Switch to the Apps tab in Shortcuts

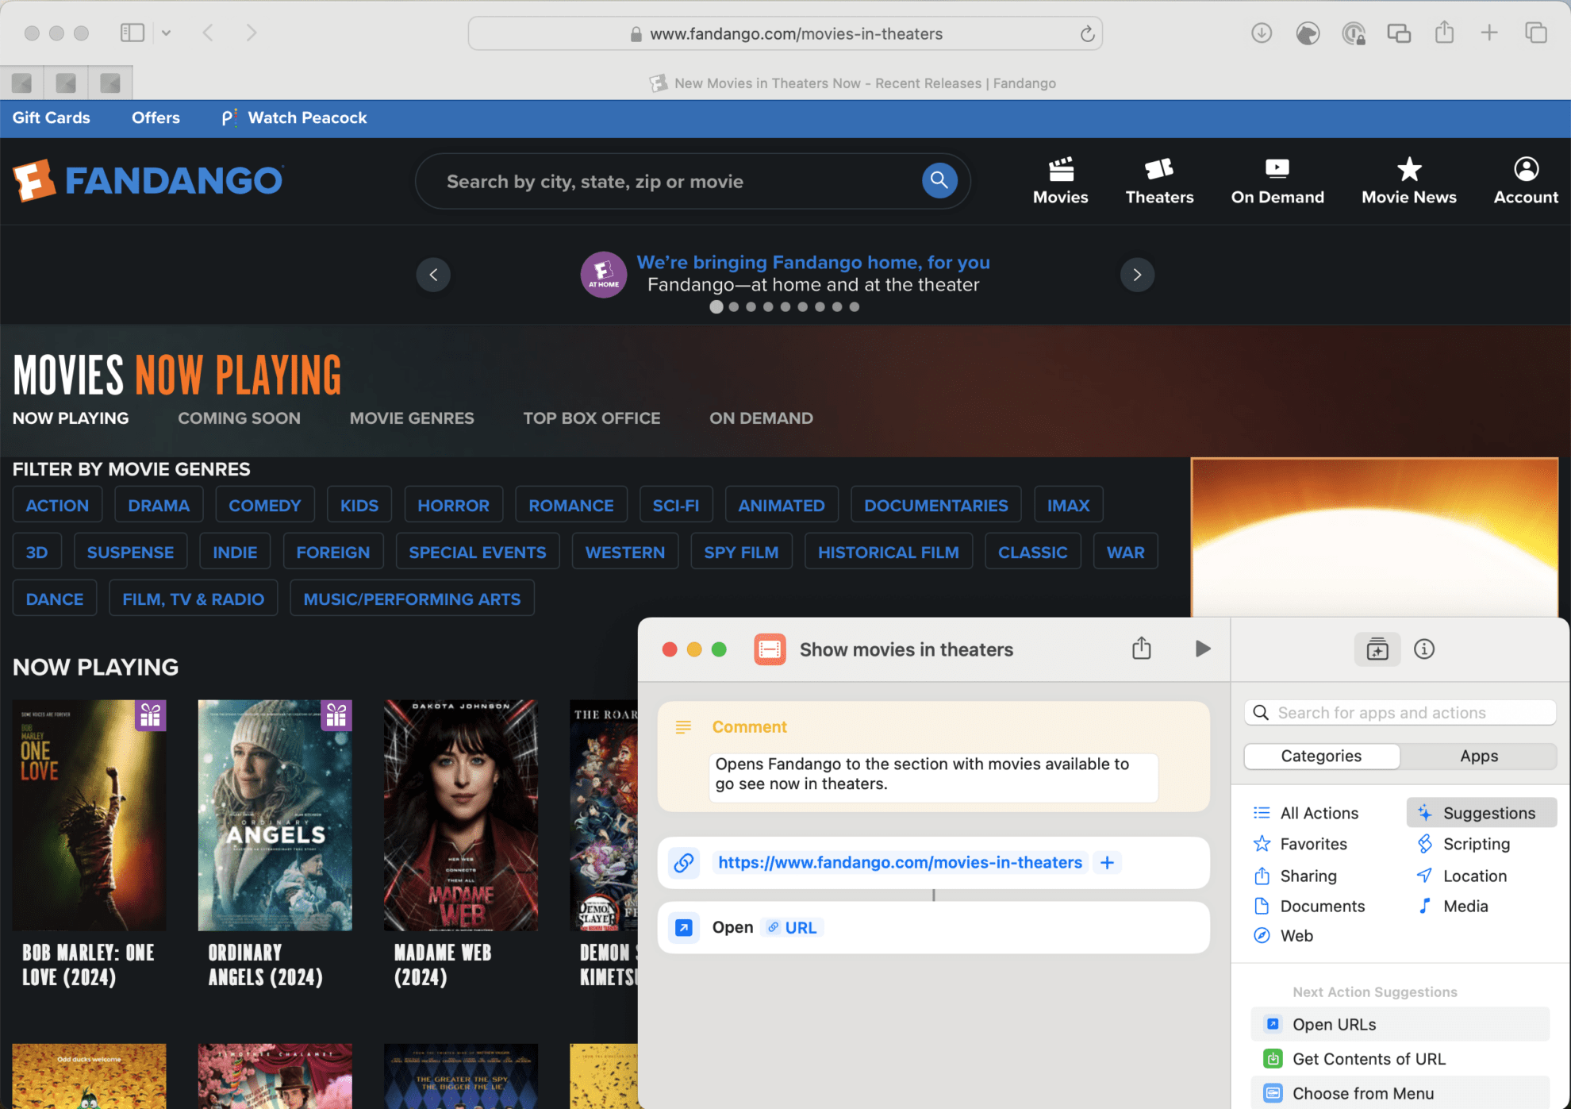point(1478,756)
